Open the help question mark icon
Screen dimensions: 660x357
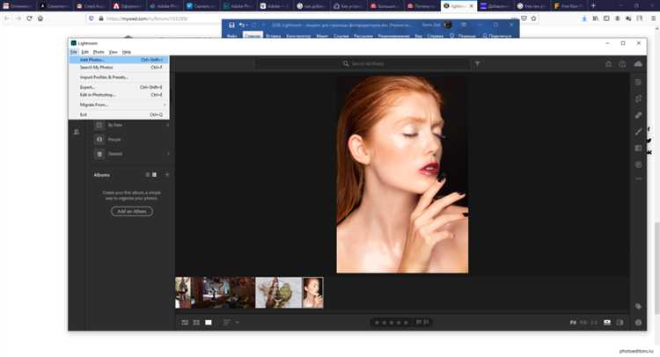(x=622, y=64)
